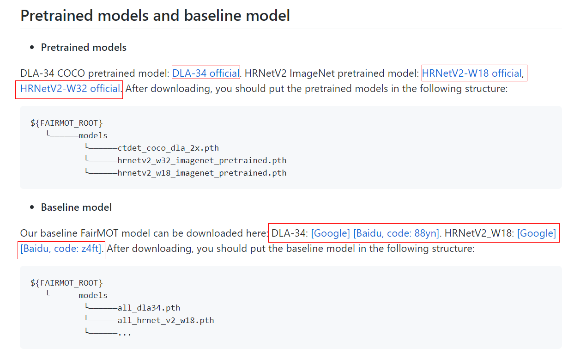This screenshot has height=354, width=574.
Task: Click the ellipsis line in the second code block
Action: coord(125,333)
